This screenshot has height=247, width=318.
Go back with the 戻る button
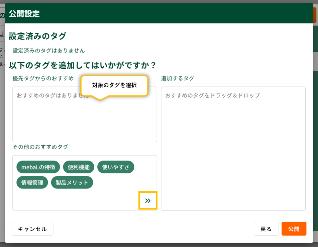click(266, 229)
